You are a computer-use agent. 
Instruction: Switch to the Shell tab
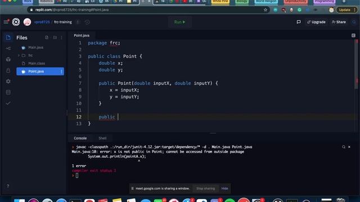click(x=102, y=138)
